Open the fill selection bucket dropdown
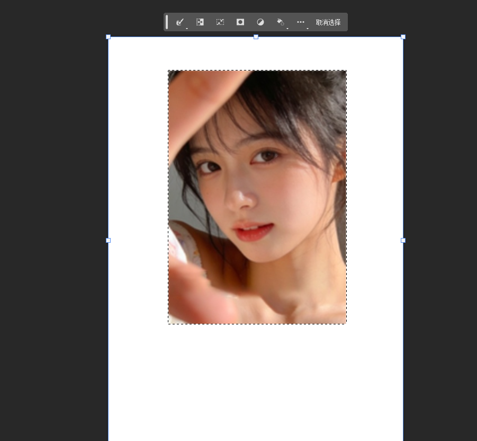The image size is (477, 441). coord(281,22)
